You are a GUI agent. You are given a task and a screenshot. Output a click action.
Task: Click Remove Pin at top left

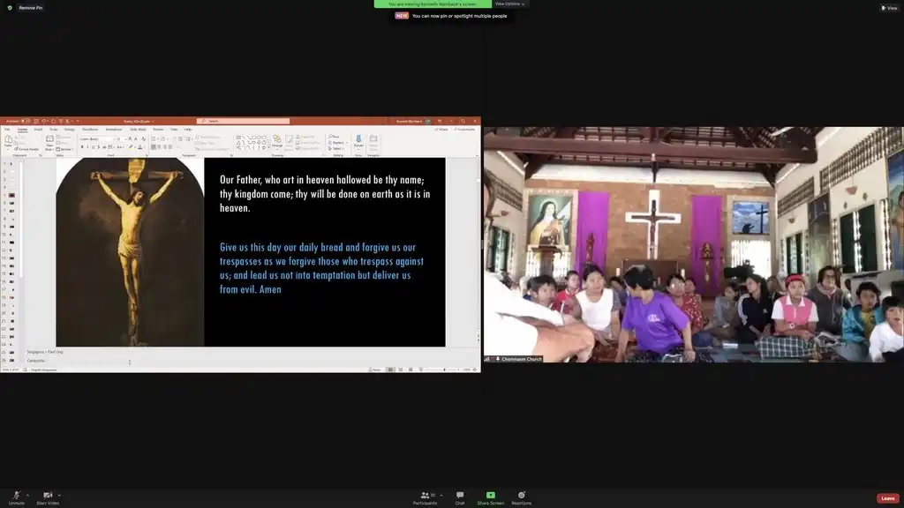pos(31,8)
